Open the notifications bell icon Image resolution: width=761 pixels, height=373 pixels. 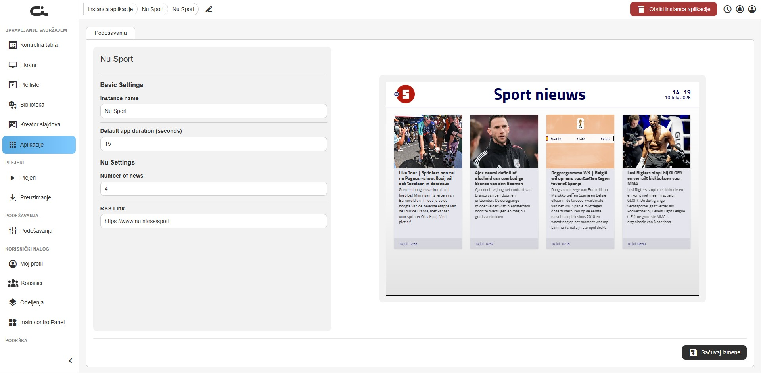point(740,9)
